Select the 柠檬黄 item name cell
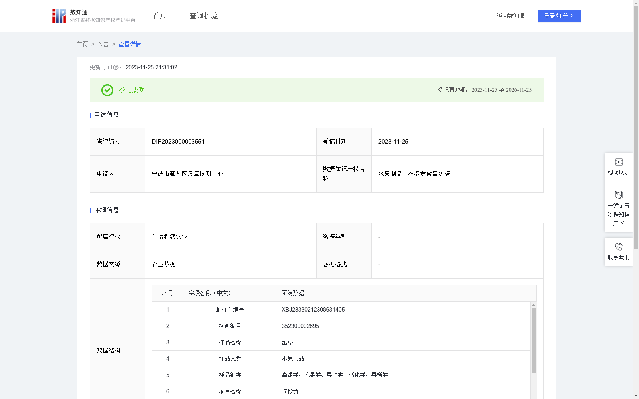The image size is (639, 399). (x=403, y=391)
